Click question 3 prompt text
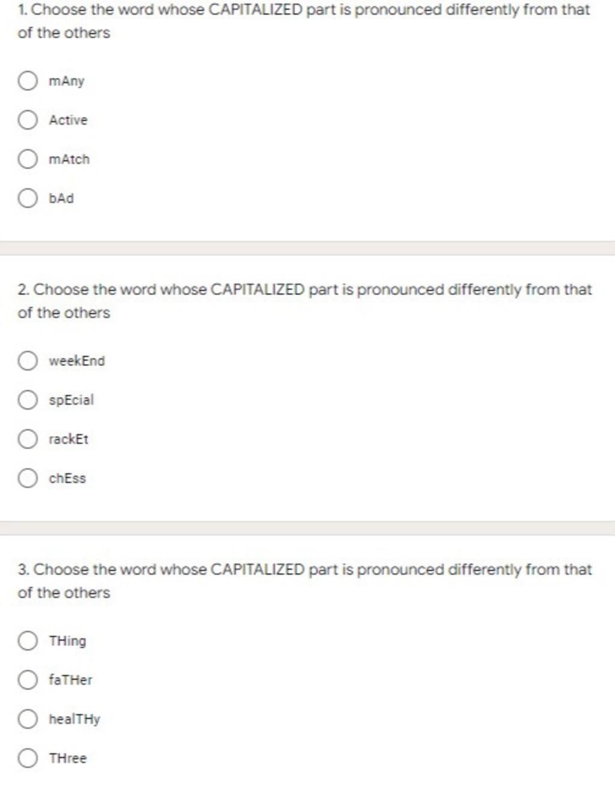 tap(305, 581)
